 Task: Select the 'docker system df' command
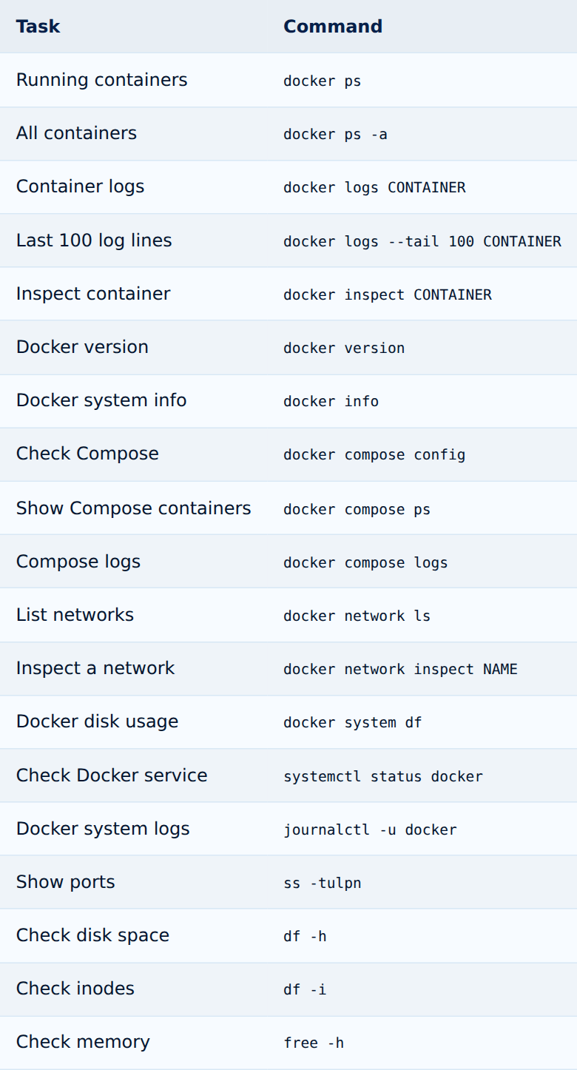pyautogui.click(x=352, y=722)
